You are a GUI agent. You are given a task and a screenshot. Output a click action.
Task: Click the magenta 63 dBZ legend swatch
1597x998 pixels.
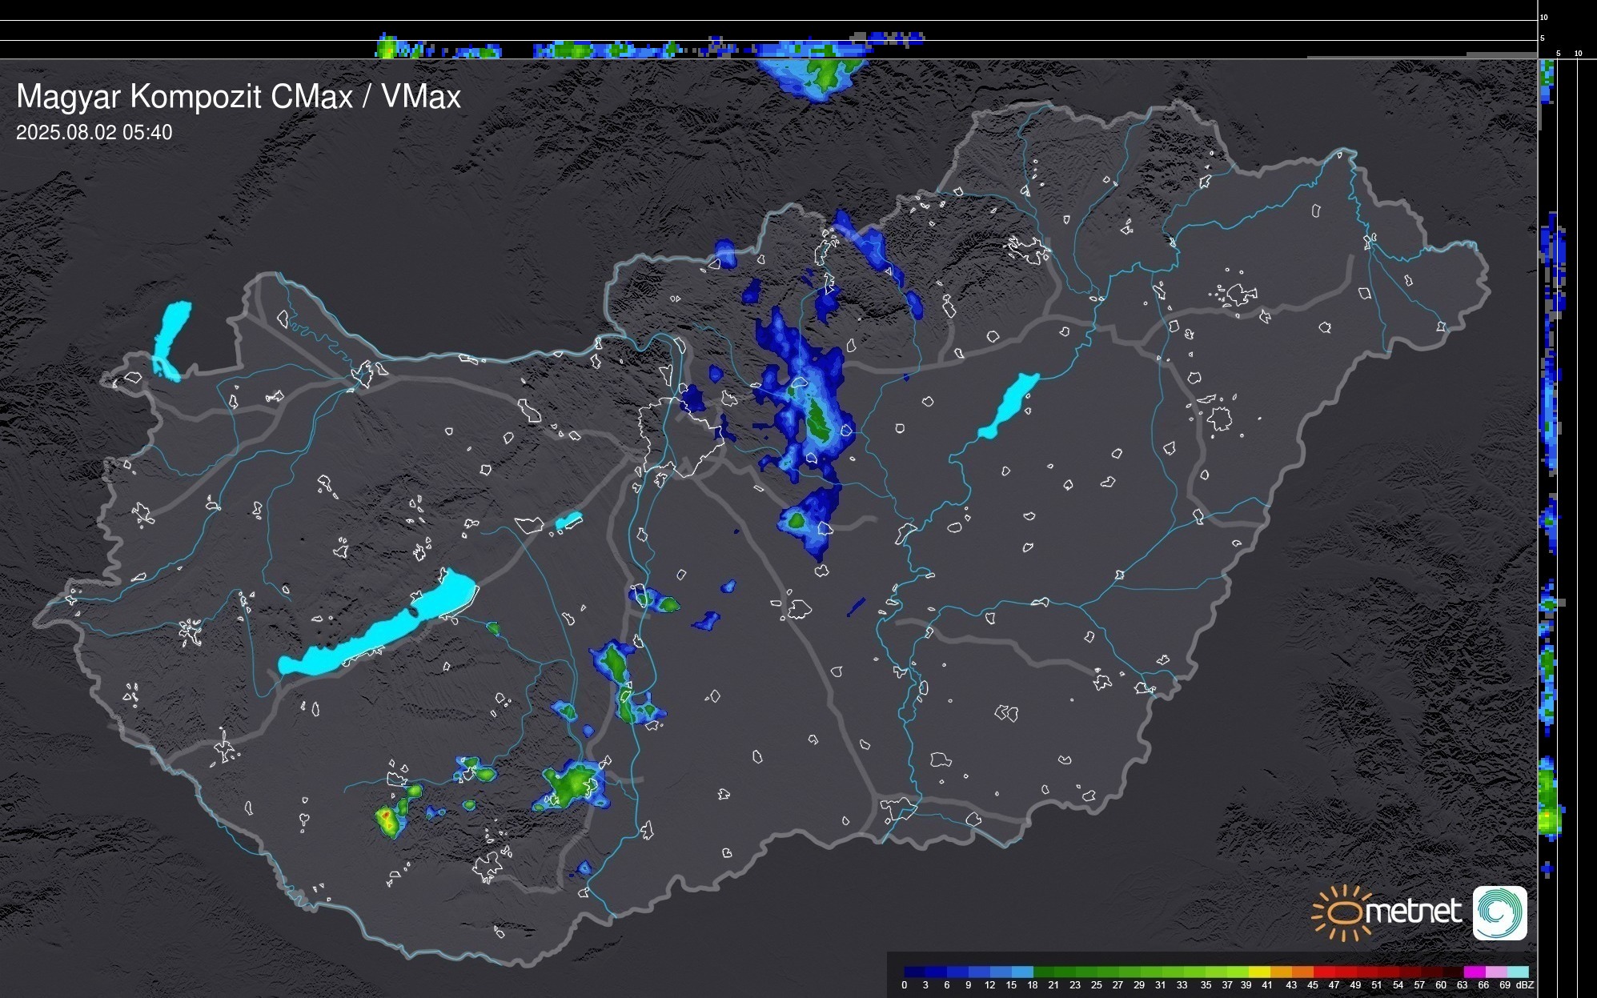tap(1475, 972)
